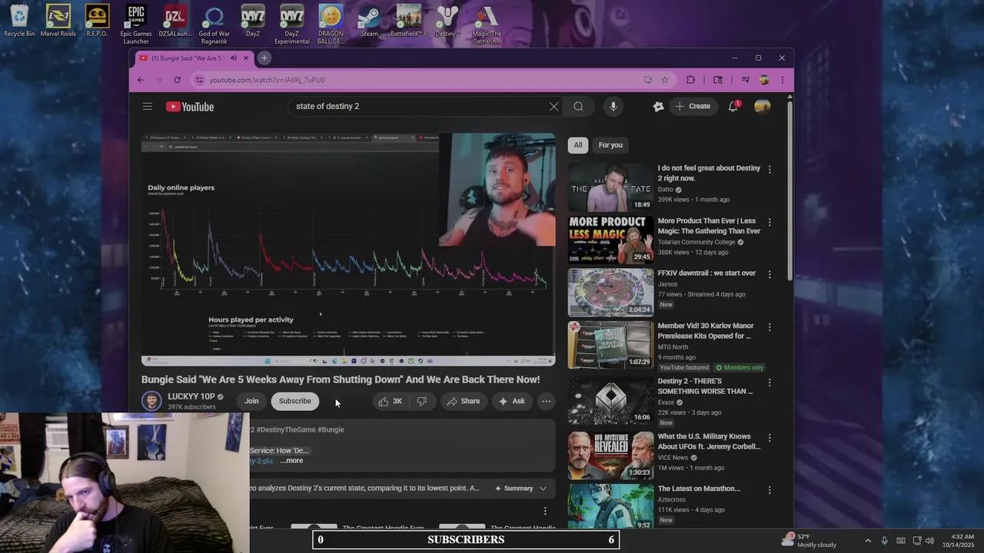Show hidden system tray icons chevron
984x553 pixels.
pyautogui.click(x=868, y=541)
